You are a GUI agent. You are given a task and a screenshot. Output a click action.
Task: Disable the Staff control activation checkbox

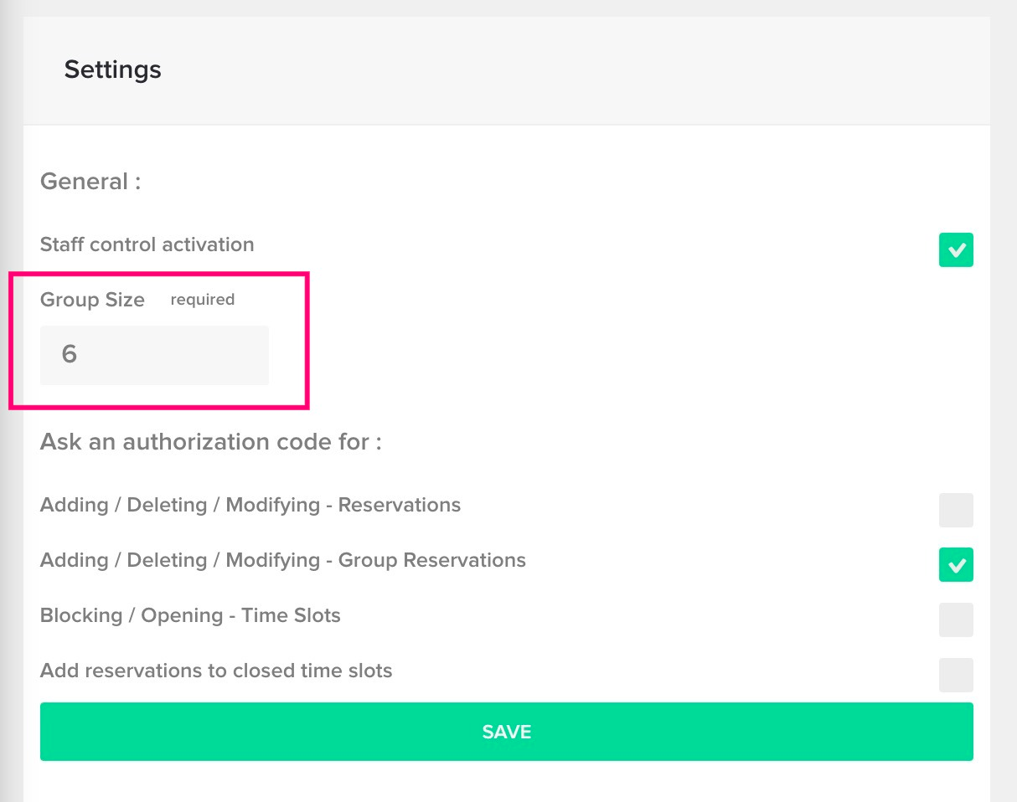point(956,249)
